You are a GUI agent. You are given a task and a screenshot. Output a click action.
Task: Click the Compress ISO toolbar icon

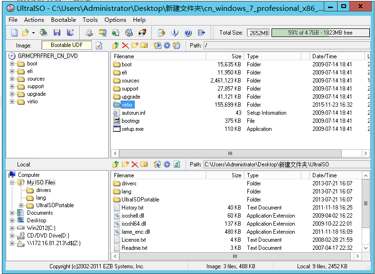(103, 33)
